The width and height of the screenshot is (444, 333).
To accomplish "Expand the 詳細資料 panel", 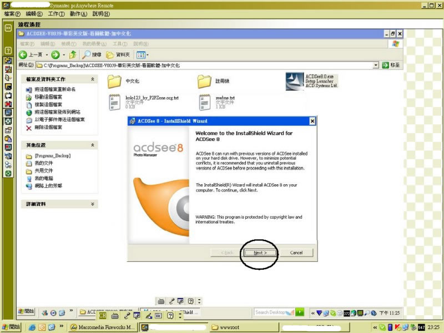I will click(x=93, y=204).
